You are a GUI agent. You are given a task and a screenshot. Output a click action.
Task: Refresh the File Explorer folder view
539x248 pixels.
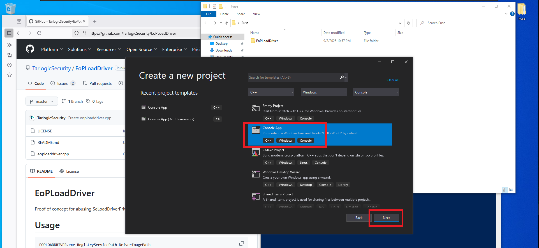[408, 23]
